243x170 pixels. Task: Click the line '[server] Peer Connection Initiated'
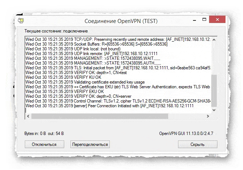(x=109, y=106)
